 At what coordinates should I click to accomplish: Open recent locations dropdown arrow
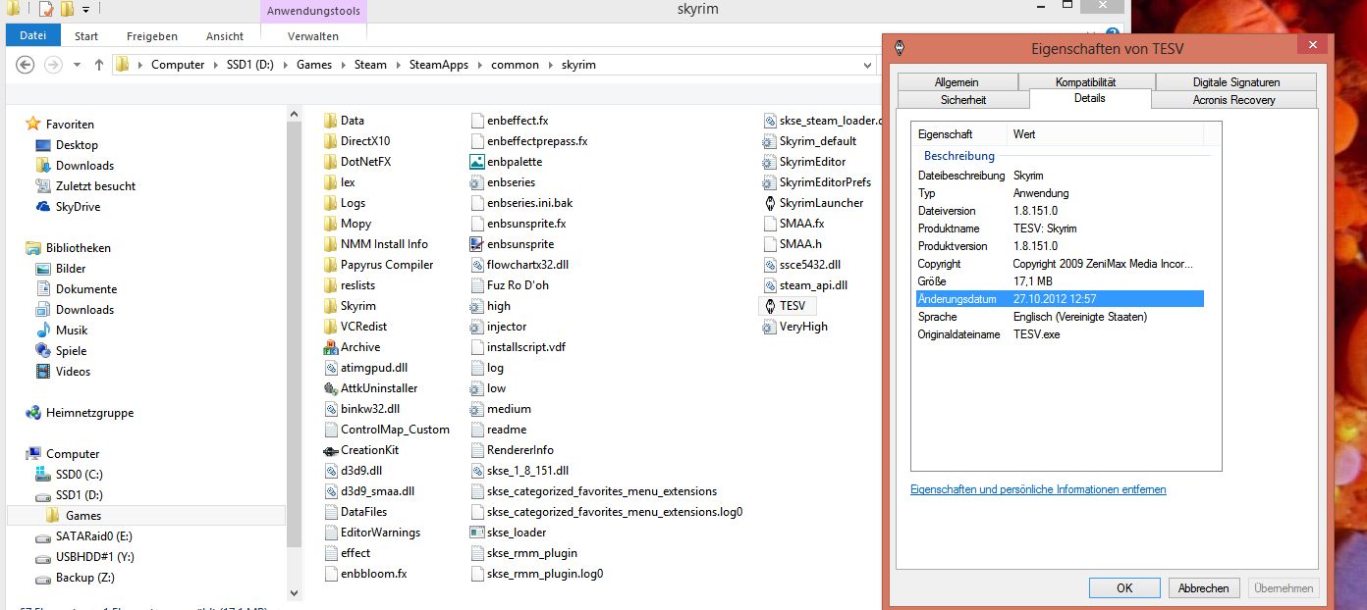coord(77,65)
